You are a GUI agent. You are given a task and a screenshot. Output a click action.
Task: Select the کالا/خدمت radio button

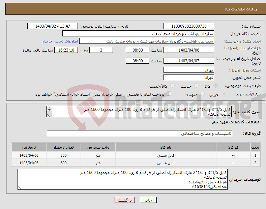[x=172, y=86]
